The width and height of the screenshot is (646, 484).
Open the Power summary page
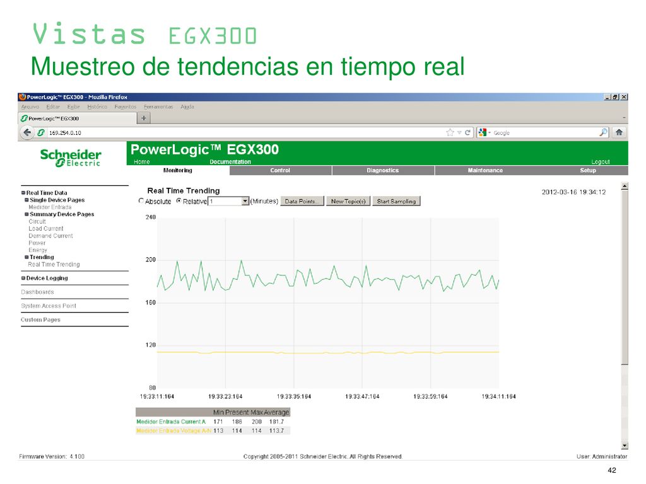click(37, 243)
